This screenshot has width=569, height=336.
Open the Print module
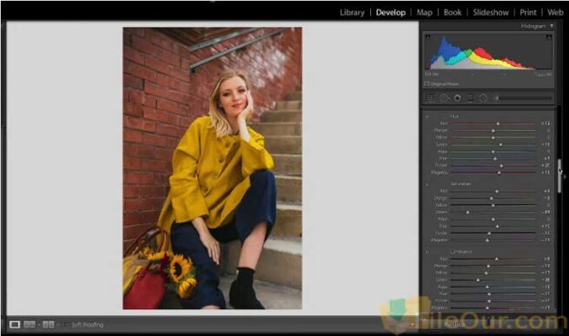tap(527, 12)
